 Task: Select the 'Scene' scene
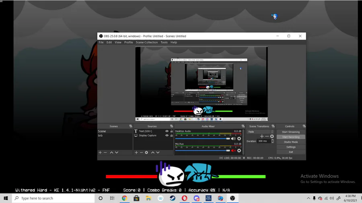[x=115, y=131]
